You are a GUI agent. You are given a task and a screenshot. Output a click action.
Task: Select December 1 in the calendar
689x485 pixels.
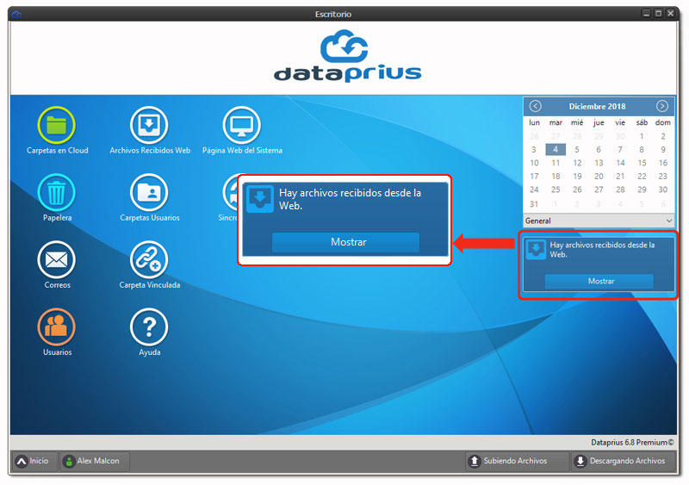pyautogui.click(x=642, y=136)
